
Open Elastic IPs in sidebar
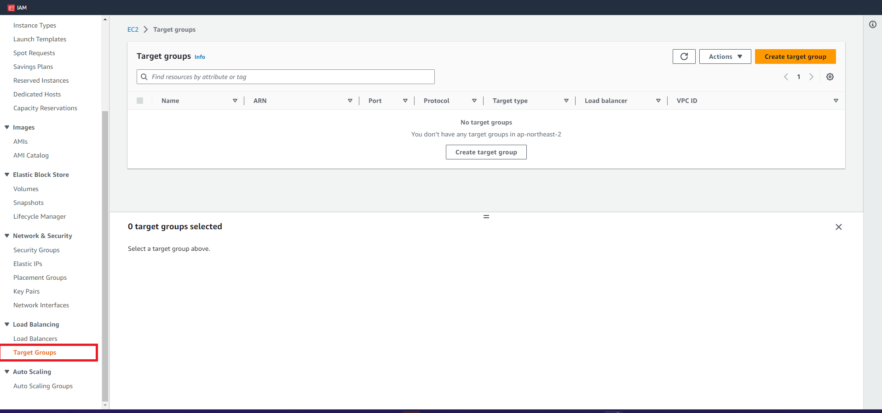coord(28,264)
